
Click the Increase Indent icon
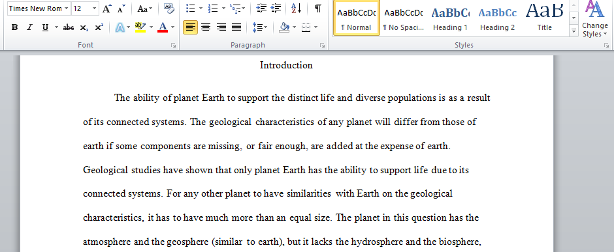coord(276,8)
